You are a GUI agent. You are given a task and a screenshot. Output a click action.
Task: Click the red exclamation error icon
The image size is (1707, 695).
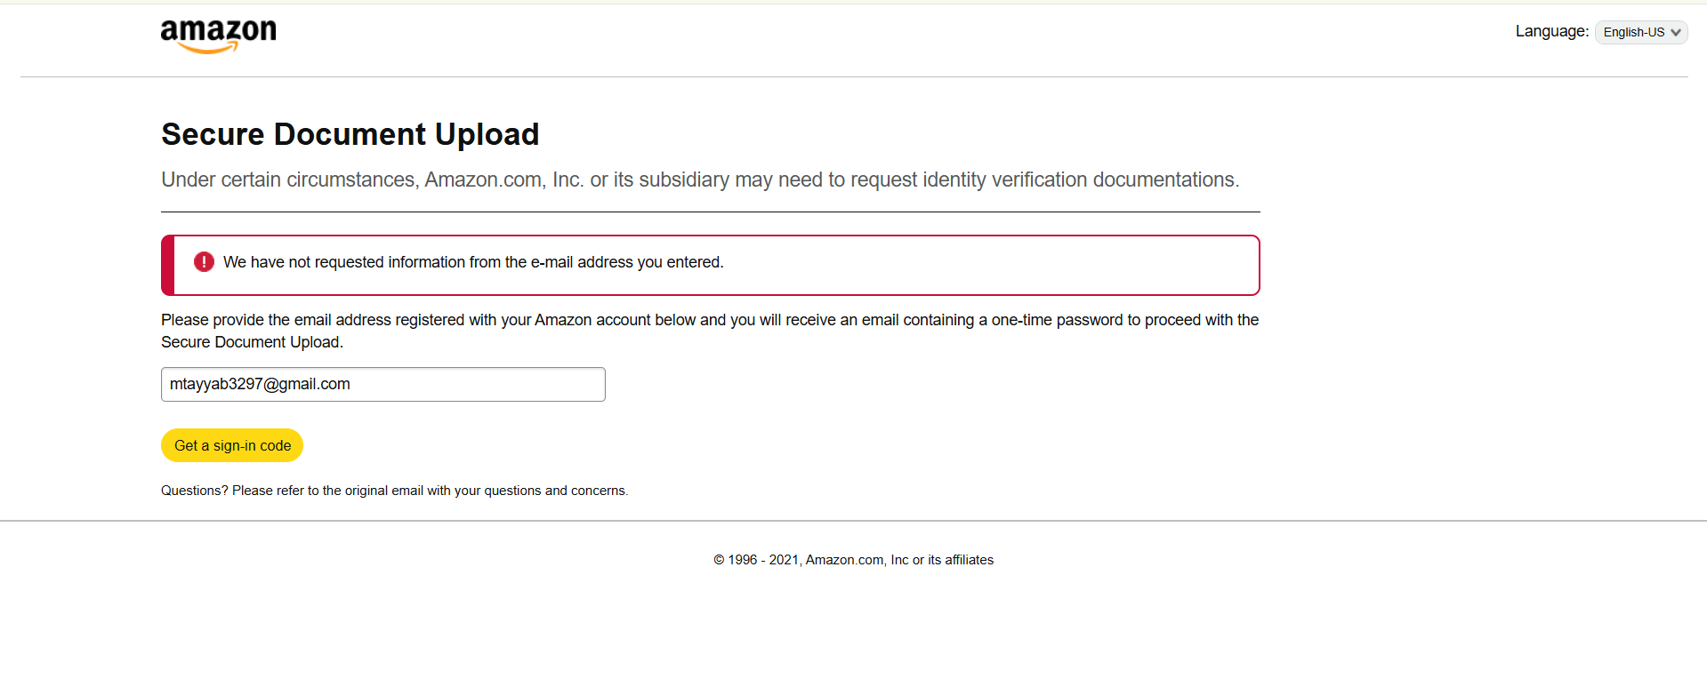pos(204,261)
